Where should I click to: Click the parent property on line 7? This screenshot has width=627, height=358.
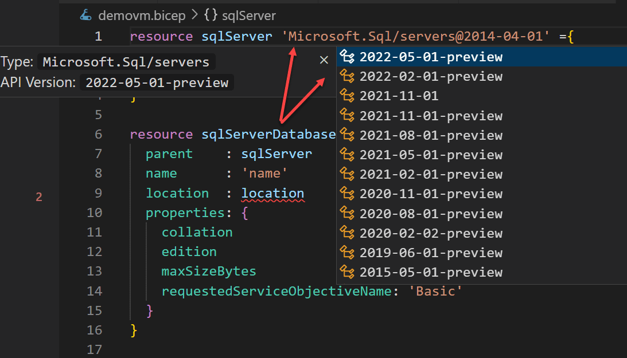(169, 154)
